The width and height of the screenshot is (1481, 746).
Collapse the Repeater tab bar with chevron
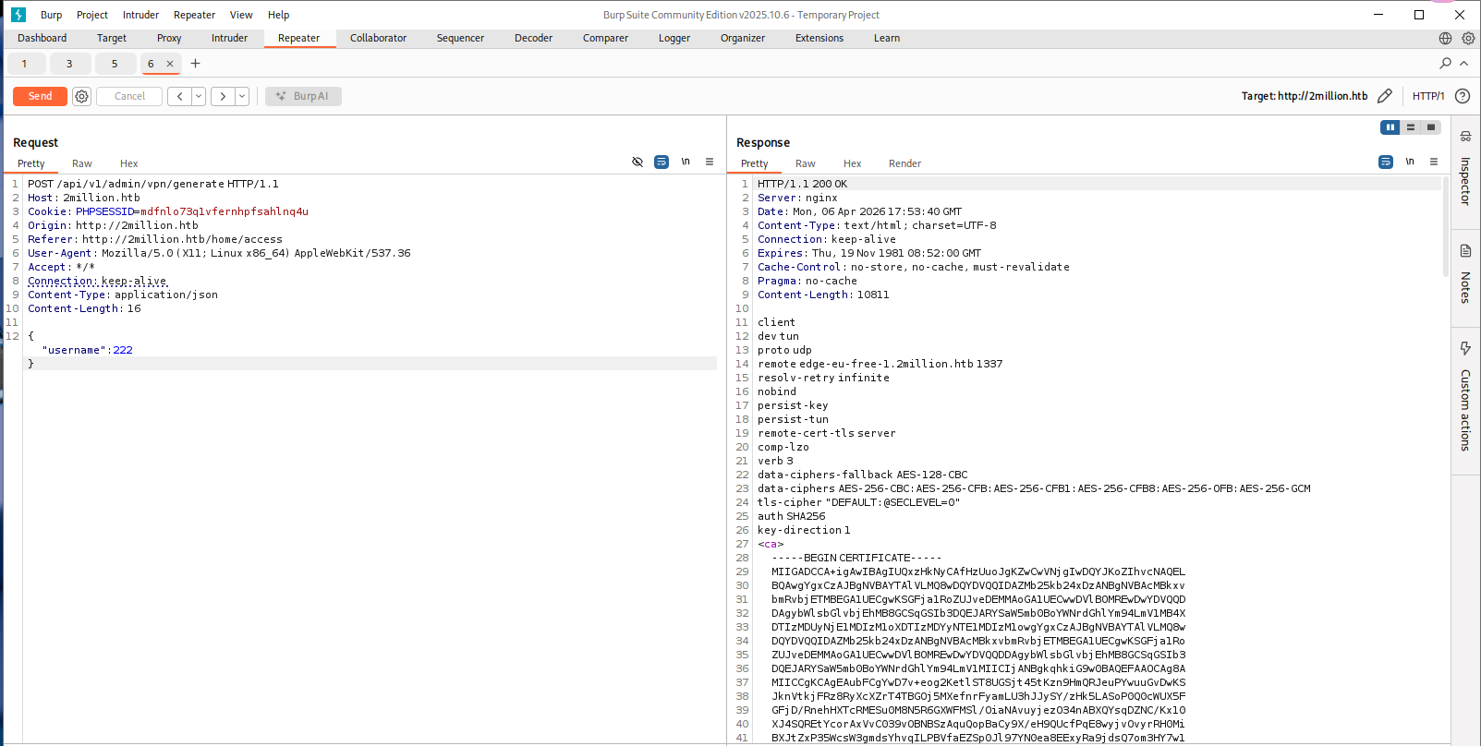click(1463, 64)
